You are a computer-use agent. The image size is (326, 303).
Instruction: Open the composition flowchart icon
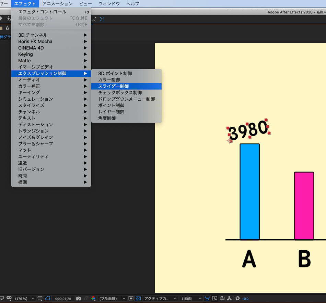(x=229, y=299)
